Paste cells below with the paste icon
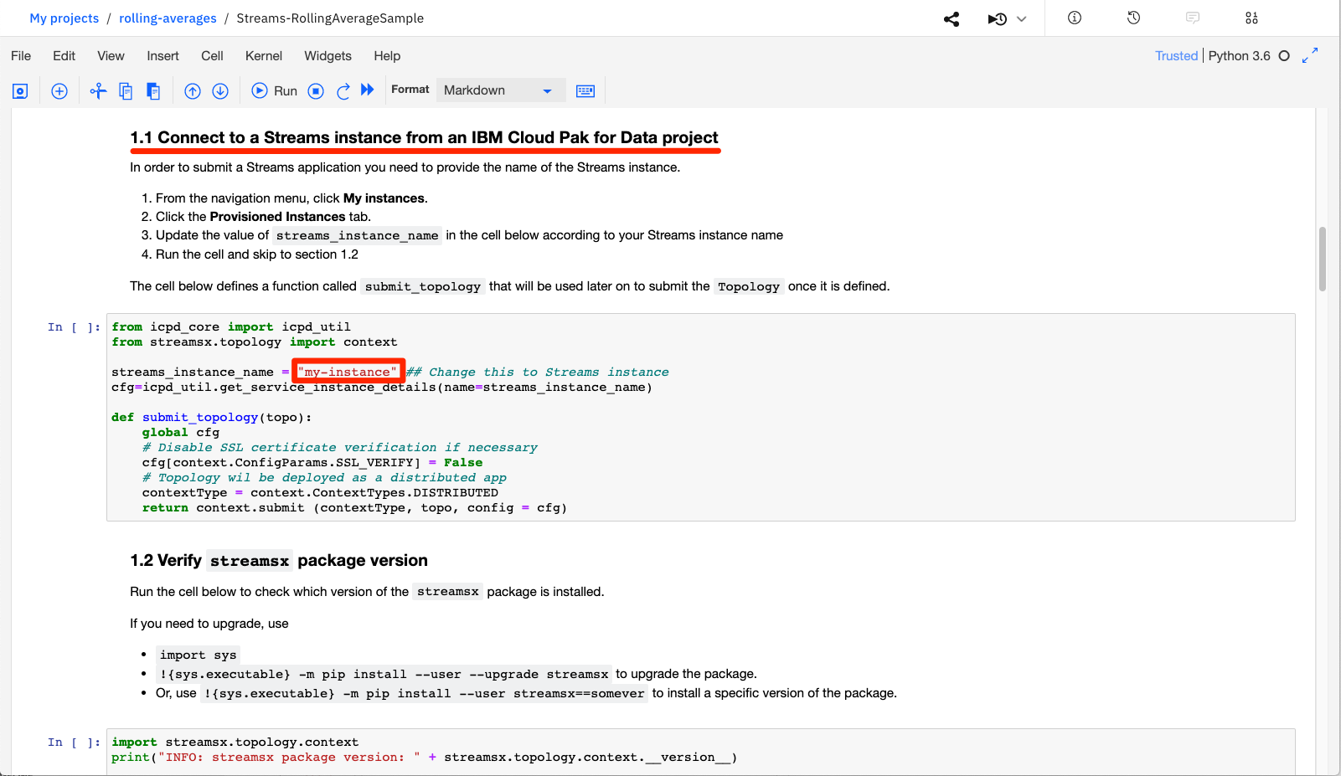The height and width of the screenshot is (776, 1341). click(x=153, y=91)
